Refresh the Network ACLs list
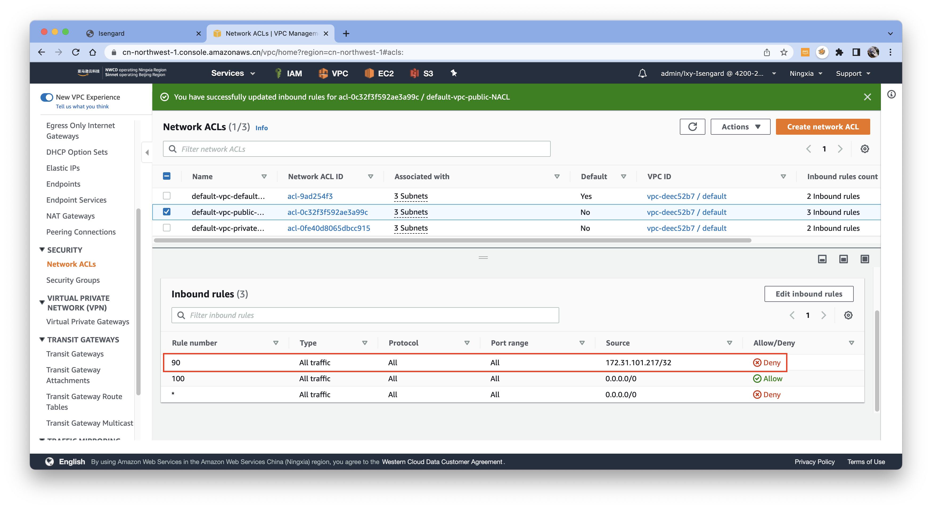The height and width of the screenshot is (509, 932). [692, 127]
